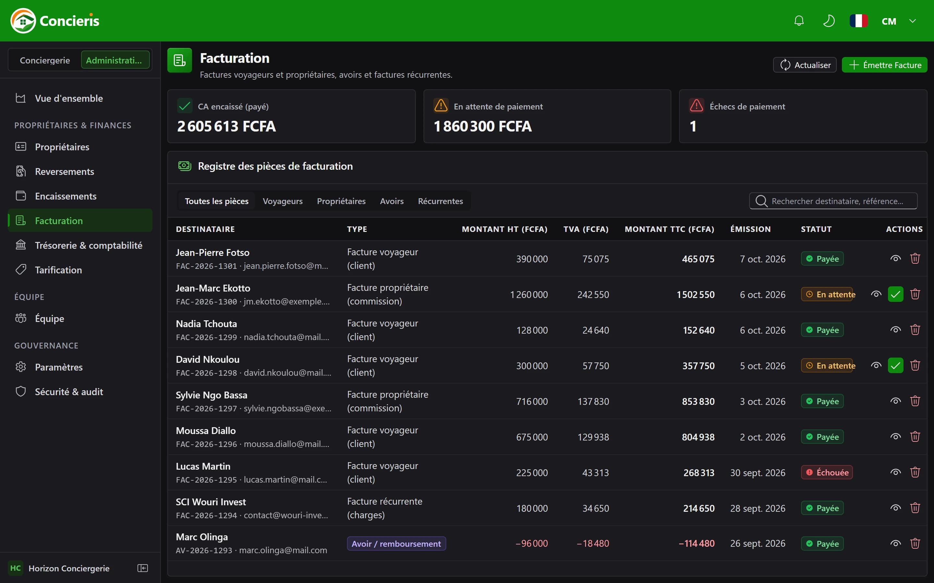This screenshot has width=934, height=583.
Task: Open the French flag language selector
Action: (x=858, y=21)
